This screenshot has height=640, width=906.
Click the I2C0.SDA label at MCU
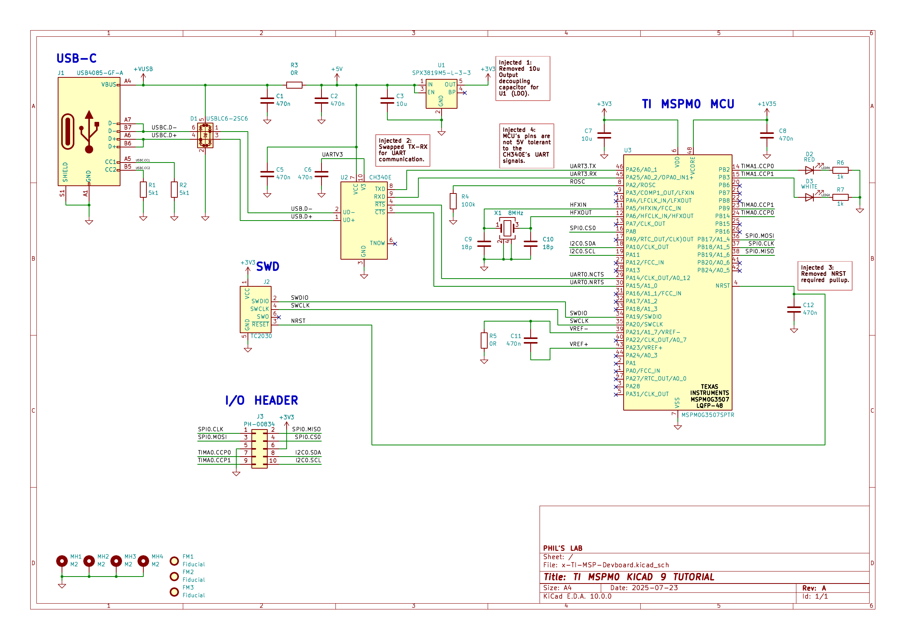[583, 243]
